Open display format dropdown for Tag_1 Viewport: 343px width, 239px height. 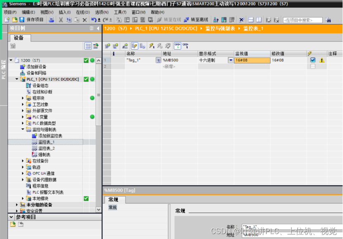[x=231, y=60]
